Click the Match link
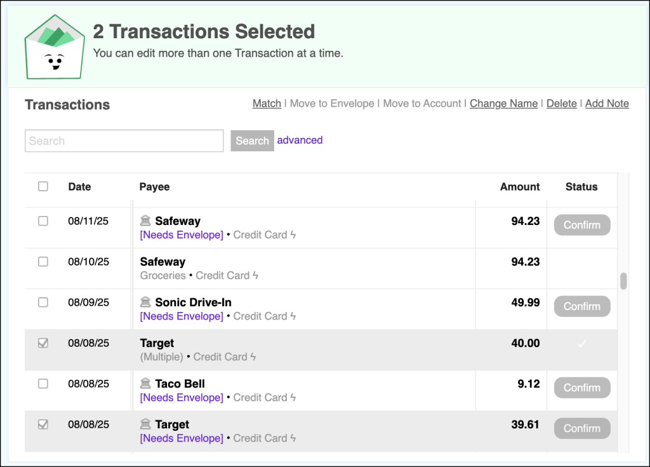 267,104
